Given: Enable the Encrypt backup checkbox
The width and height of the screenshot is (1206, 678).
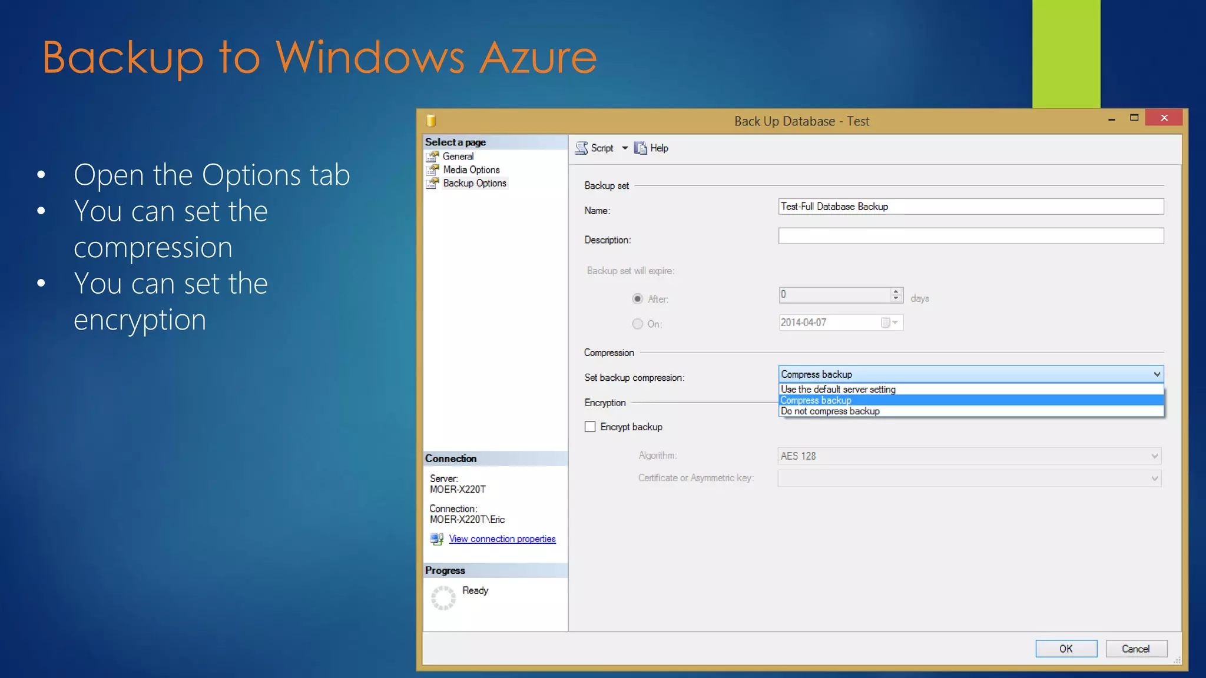Looking at the screenshot, I should pos(590,427).
